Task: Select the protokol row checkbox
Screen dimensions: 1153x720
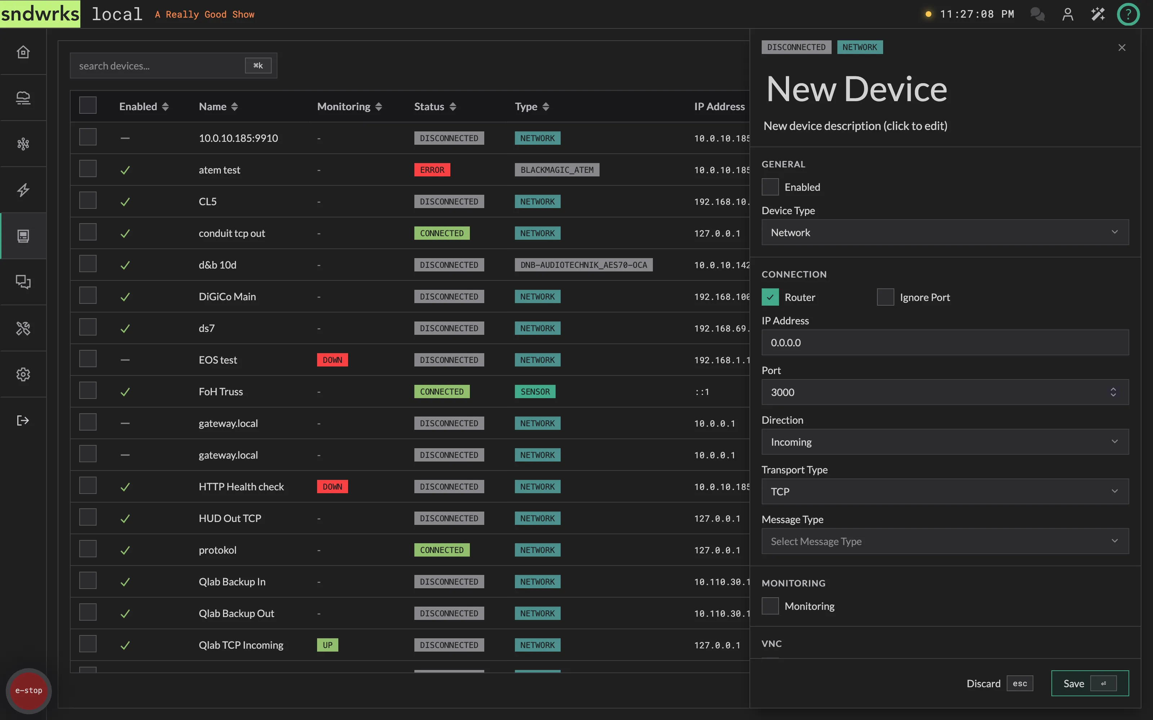Action: [x=88, y=549]
